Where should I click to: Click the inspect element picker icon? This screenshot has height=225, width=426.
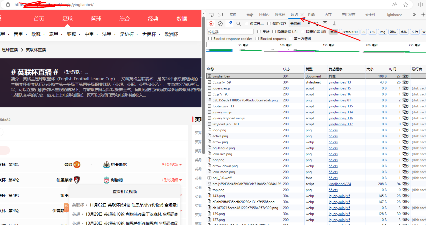pos(211,15)
